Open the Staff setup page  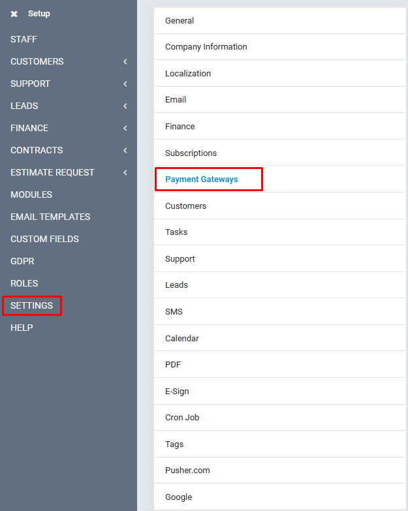coord(24,39)
